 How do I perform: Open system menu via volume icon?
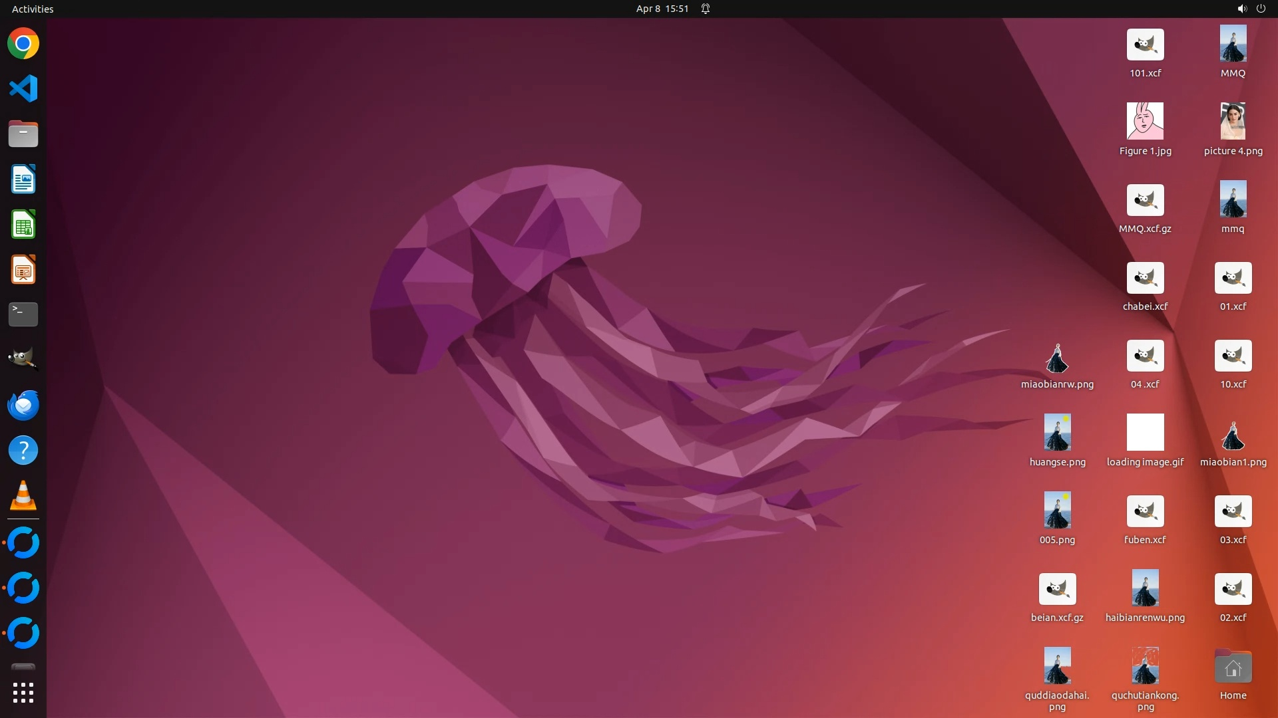[1241, 9]
